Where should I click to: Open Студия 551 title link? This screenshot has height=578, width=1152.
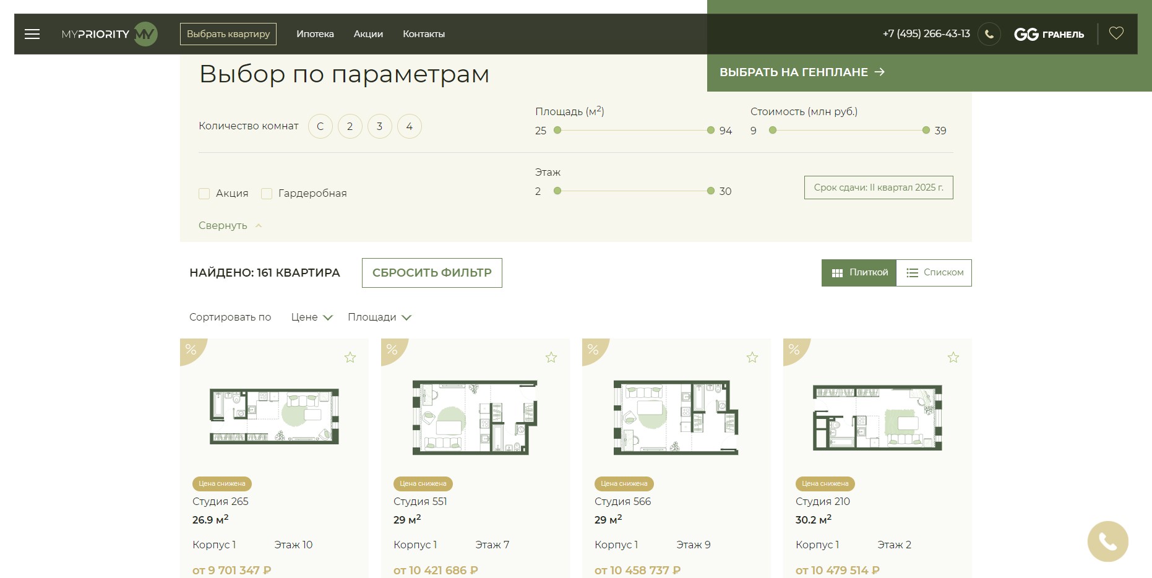tap(420, 501)
